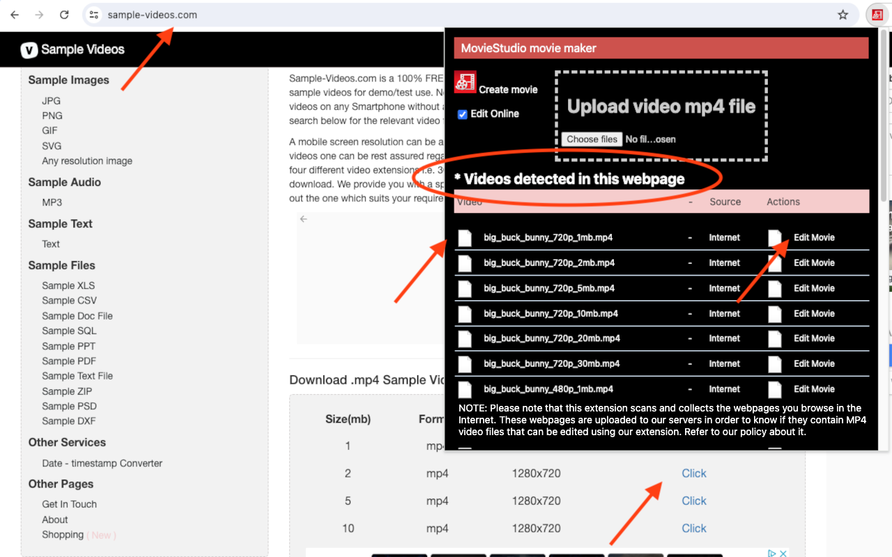This screenshot has width=892, height=557.
Task: Click the Sample Videos logo
Action: click(x=72, y=49)
